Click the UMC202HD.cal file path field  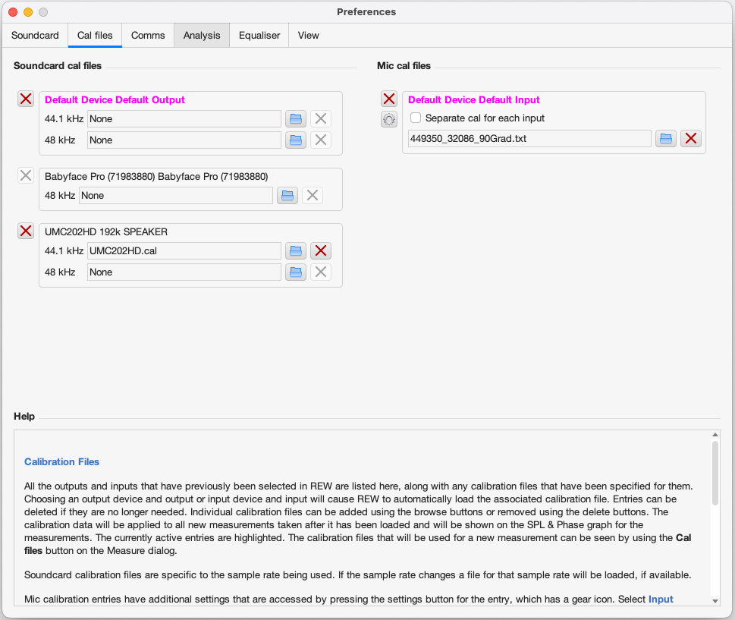click(x=184, y=250)
